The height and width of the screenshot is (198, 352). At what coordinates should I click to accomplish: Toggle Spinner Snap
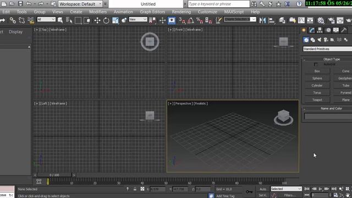[208, 20]
